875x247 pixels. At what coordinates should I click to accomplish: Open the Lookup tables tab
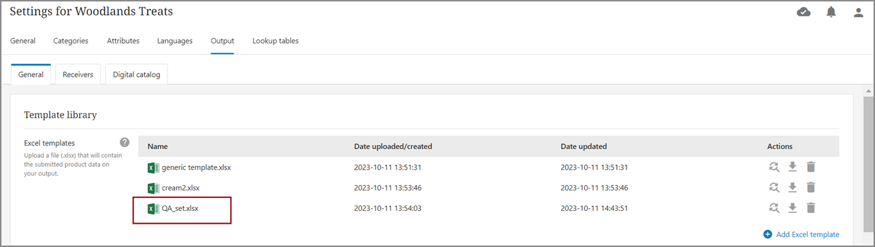(x=275, y=41)
